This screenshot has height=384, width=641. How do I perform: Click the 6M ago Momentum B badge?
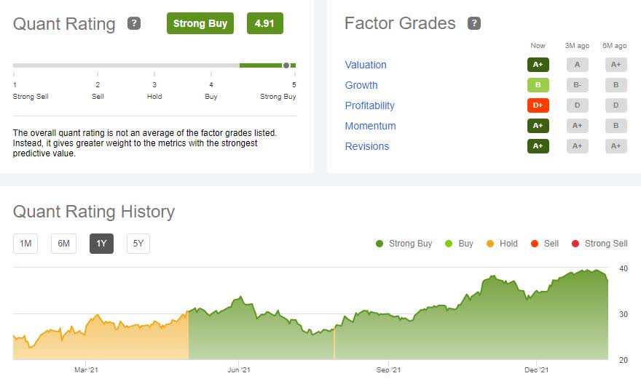[616, 126]
